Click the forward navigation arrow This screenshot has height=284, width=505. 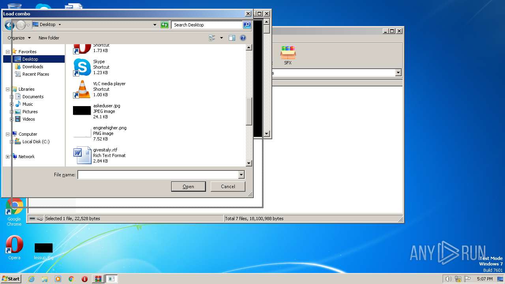coord(21,25)
